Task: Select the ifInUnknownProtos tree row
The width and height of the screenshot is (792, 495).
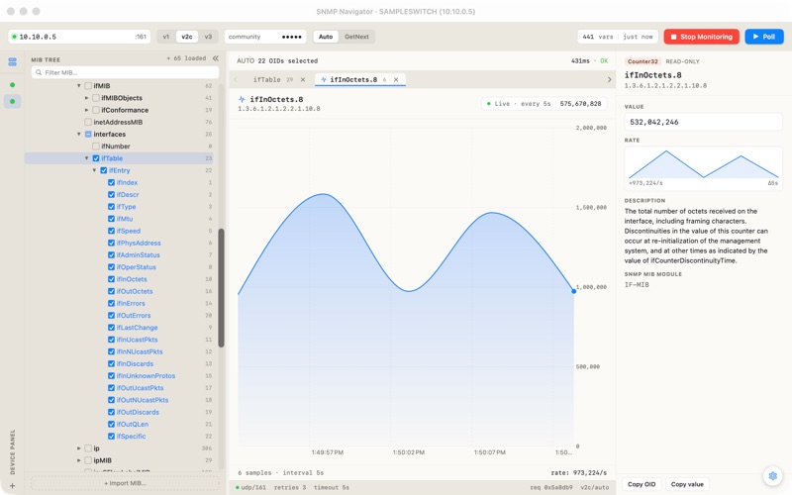Action: (119, 376)
